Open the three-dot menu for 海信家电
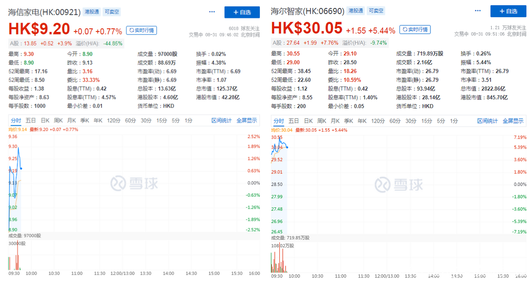This screenshot has height=284, width=532. tap(212, 12)
